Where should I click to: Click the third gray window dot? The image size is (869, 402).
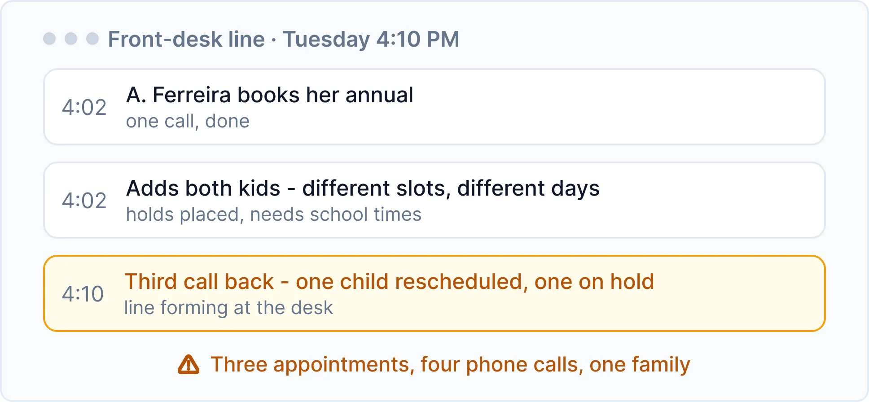[x=92, y=39]
